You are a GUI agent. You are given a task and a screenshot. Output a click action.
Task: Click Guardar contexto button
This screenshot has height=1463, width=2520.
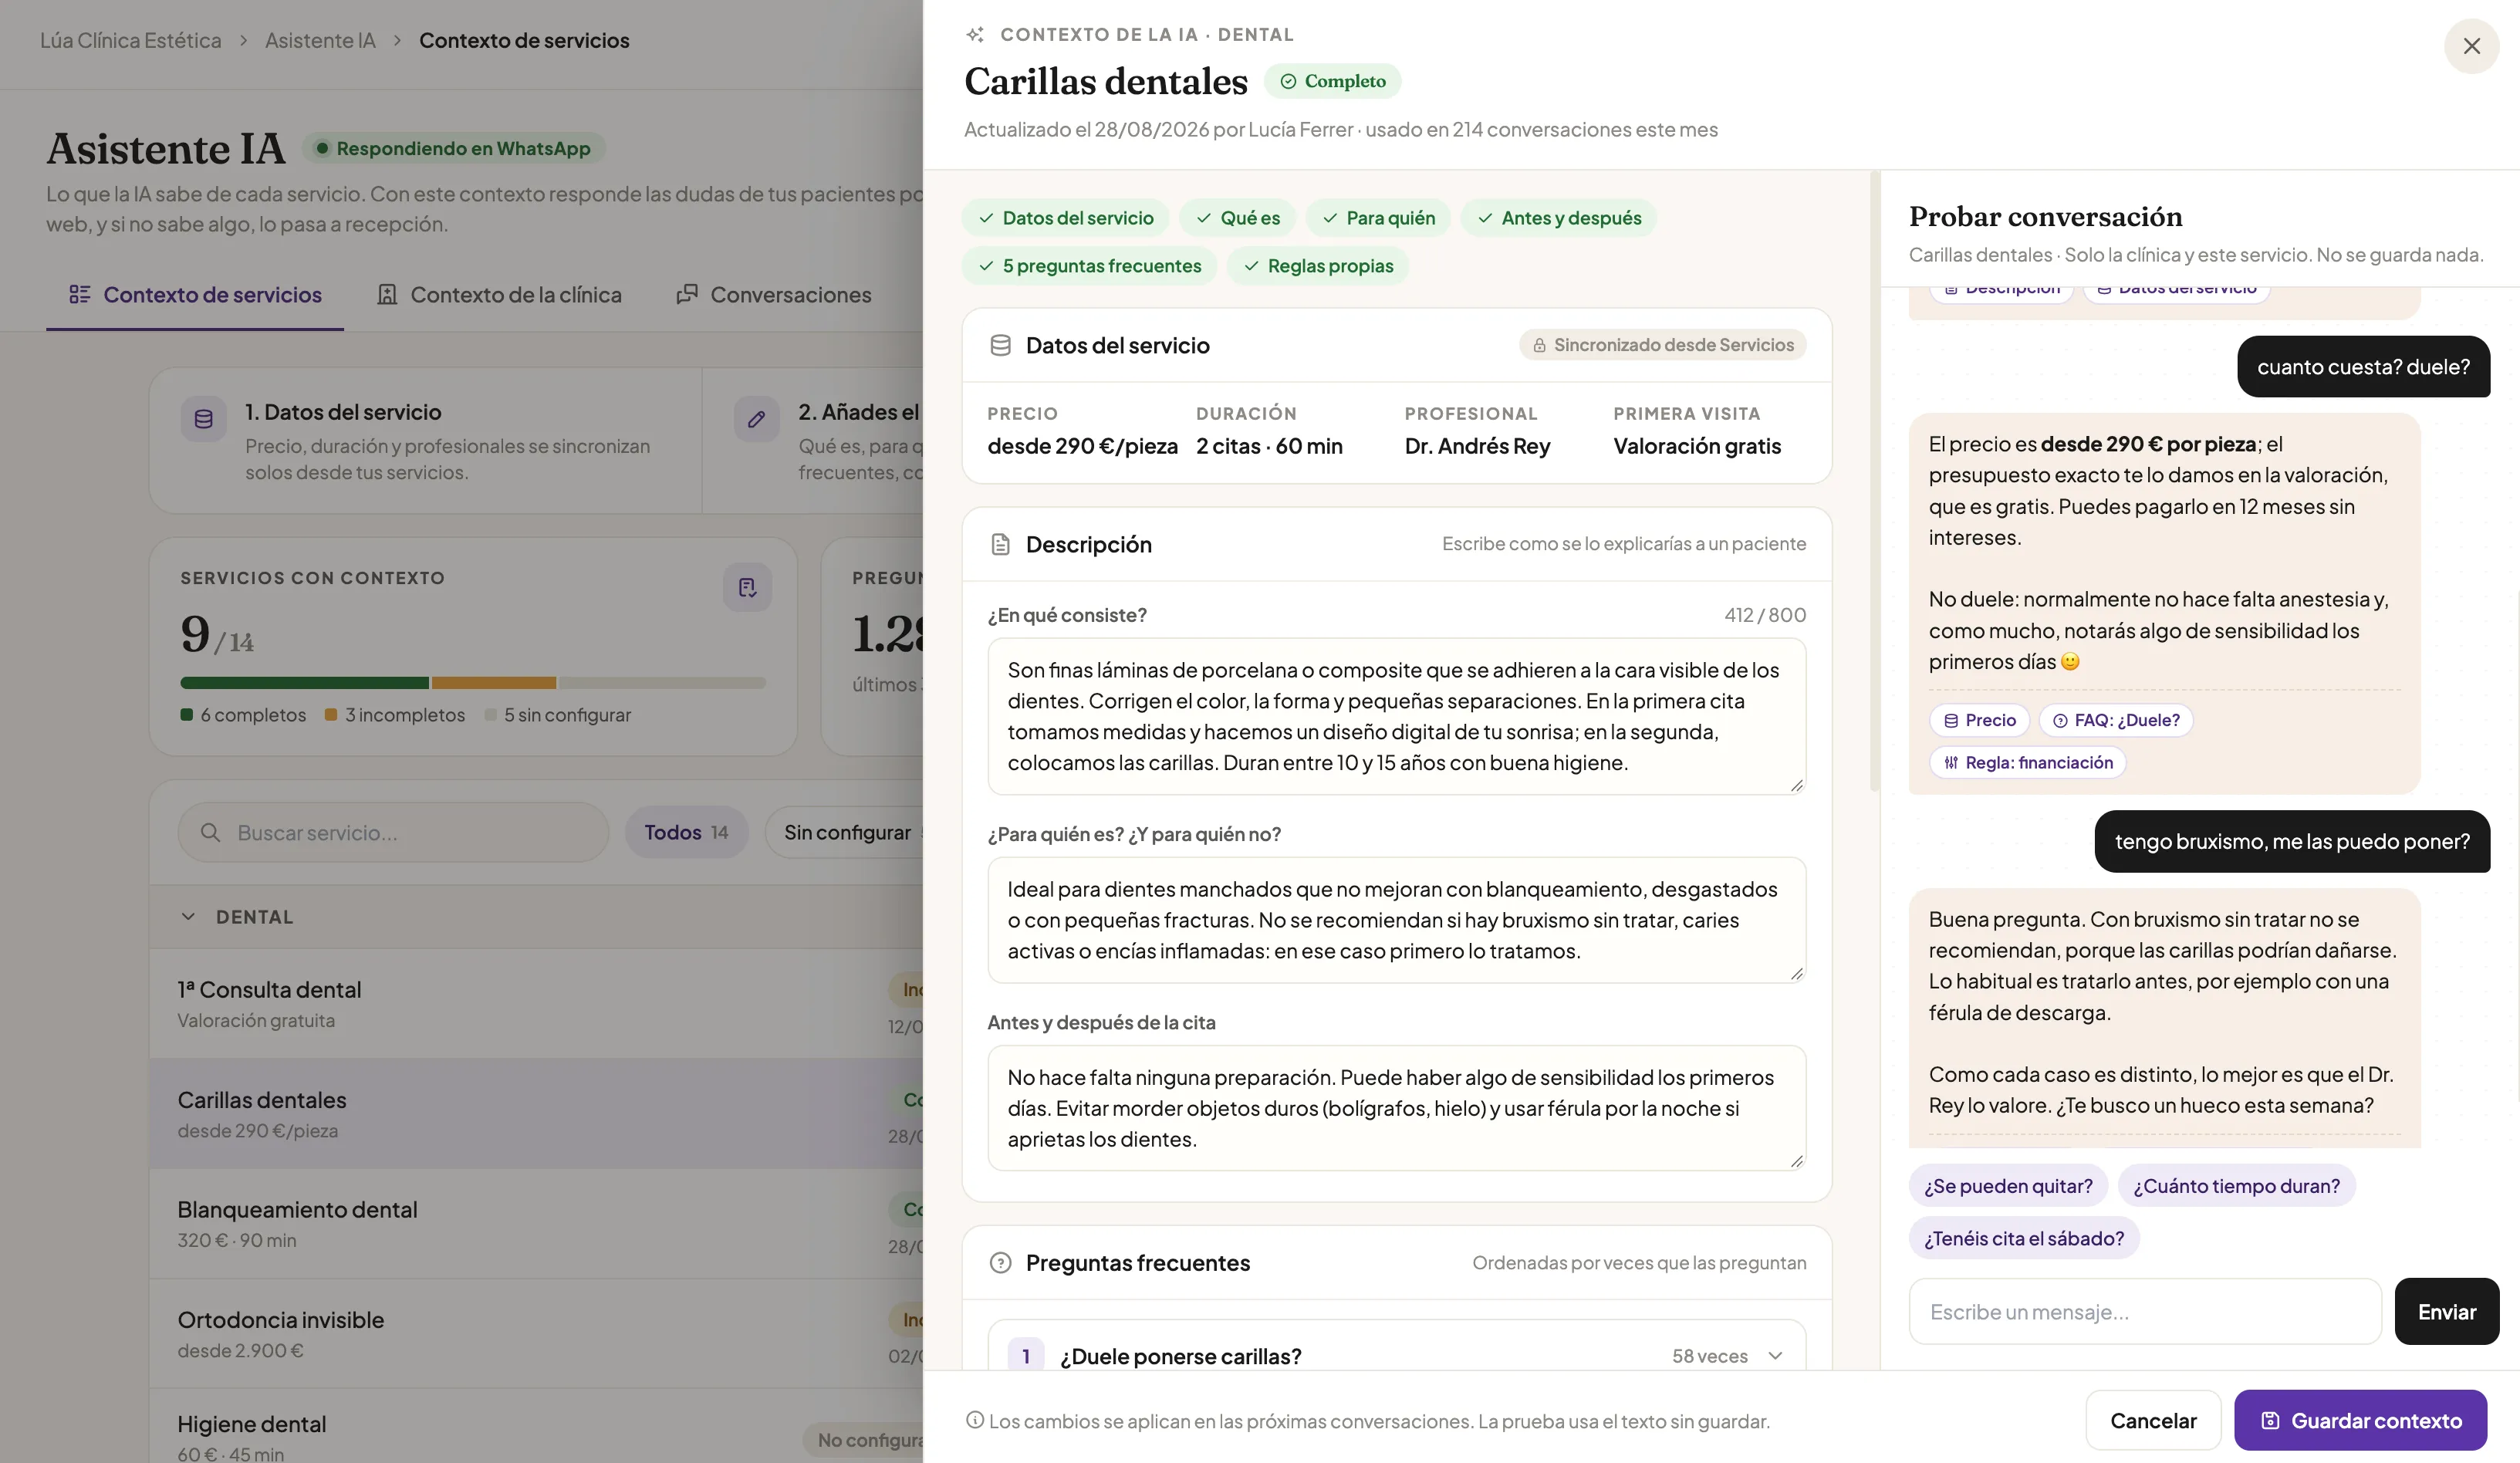(x=2360, y=1420)
